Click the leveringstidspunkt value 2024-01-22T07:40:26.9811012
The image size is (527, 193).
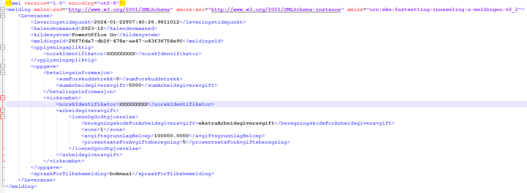tap(137, 22)
